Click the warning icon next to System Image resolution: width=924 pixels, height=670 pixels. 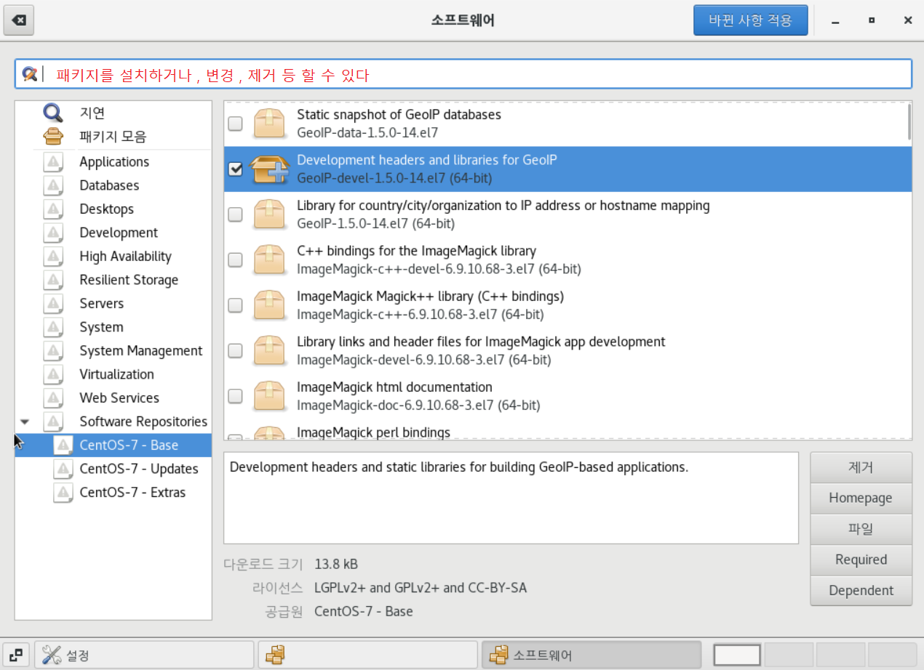[x=53, y=327]
